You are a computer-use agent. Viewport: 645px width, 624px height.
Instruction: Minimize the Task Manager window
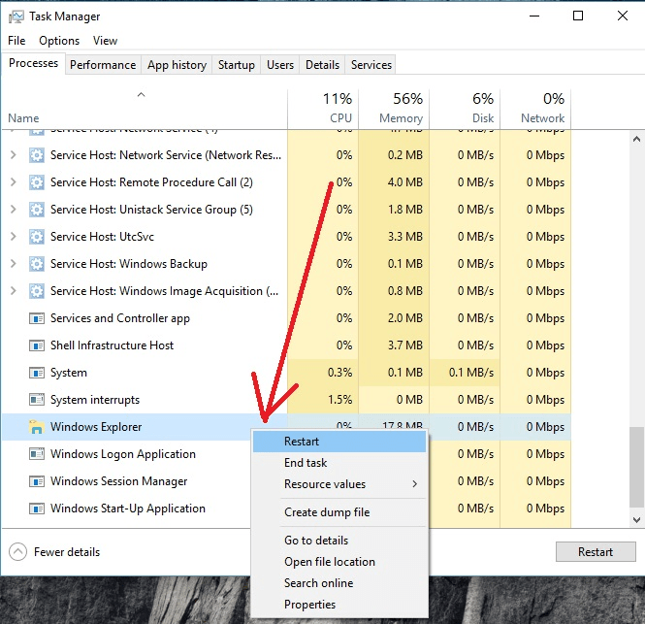[534, 16]
